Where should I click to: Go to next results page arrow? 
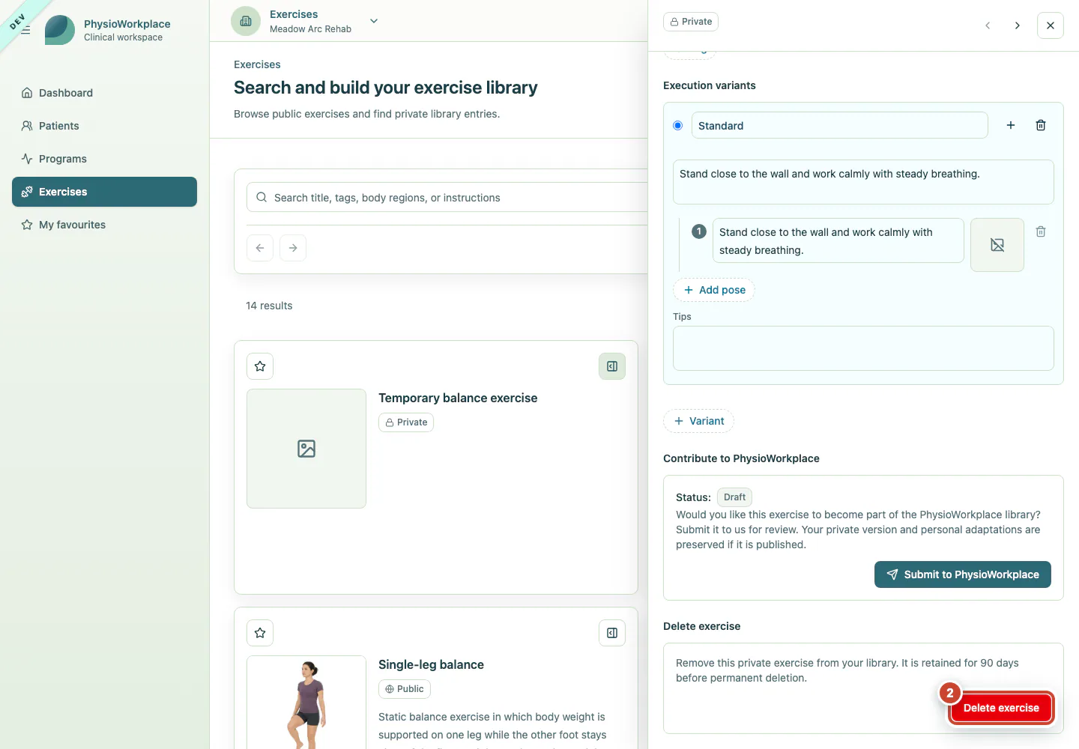[x=293, y=248]
